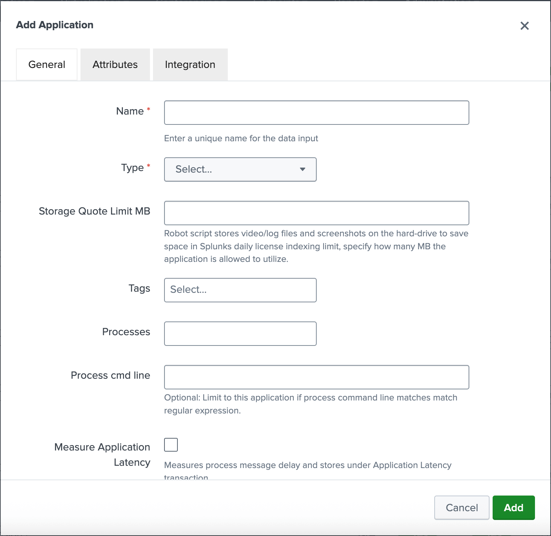Open the Attributes tab

(115, 65)
